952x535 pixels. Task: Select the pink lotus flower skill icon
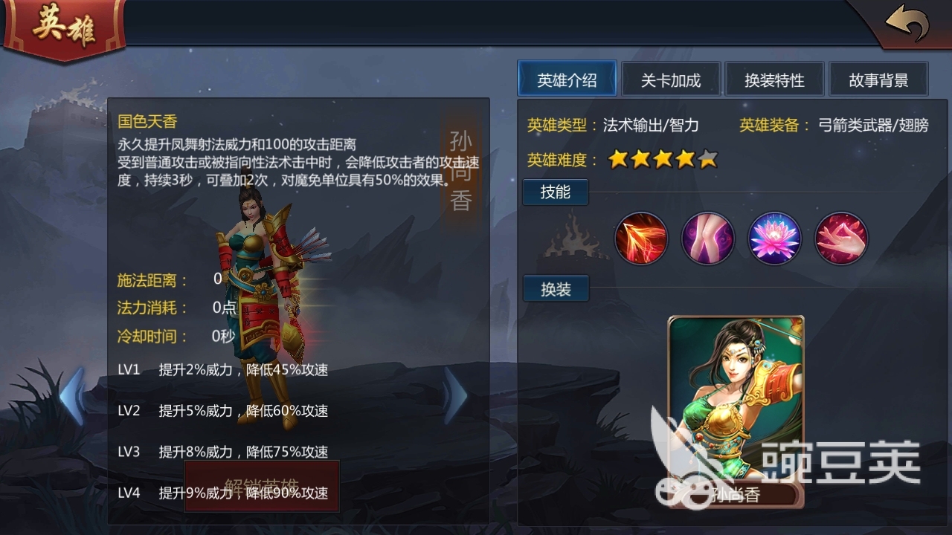[775, 239]
